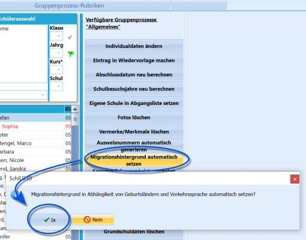Confirm with the Ja button

point(50,220)
